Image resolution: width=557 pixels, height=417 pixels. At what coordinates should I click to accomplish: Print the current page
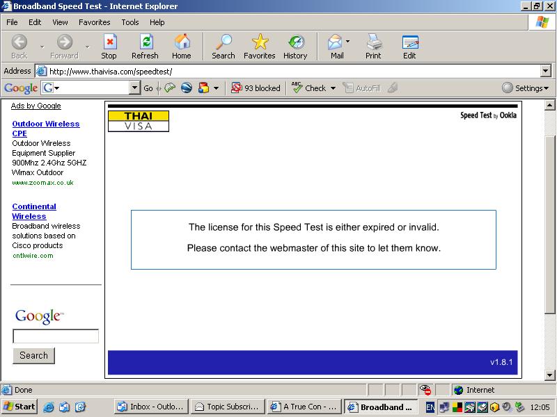[373, 47]
